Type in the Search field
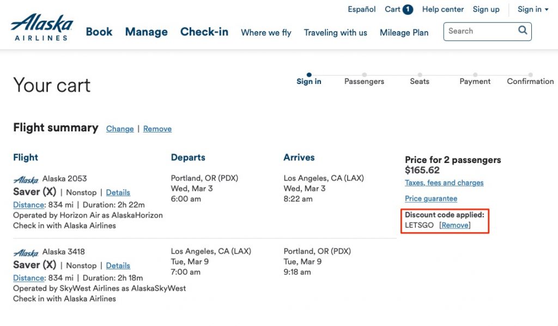The width and height of the screenshot is (558, 326). click(480, 31)
